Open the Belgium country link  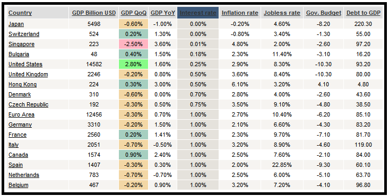19,185
